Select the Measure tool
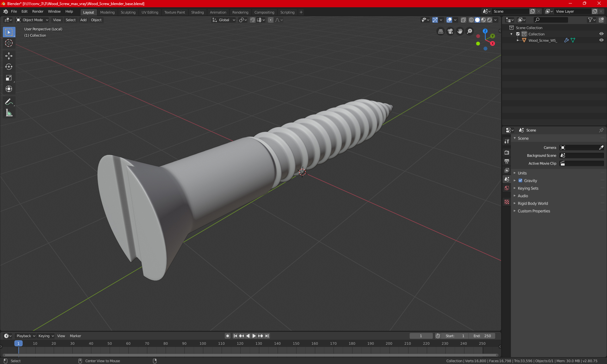 tap(9, 113)
